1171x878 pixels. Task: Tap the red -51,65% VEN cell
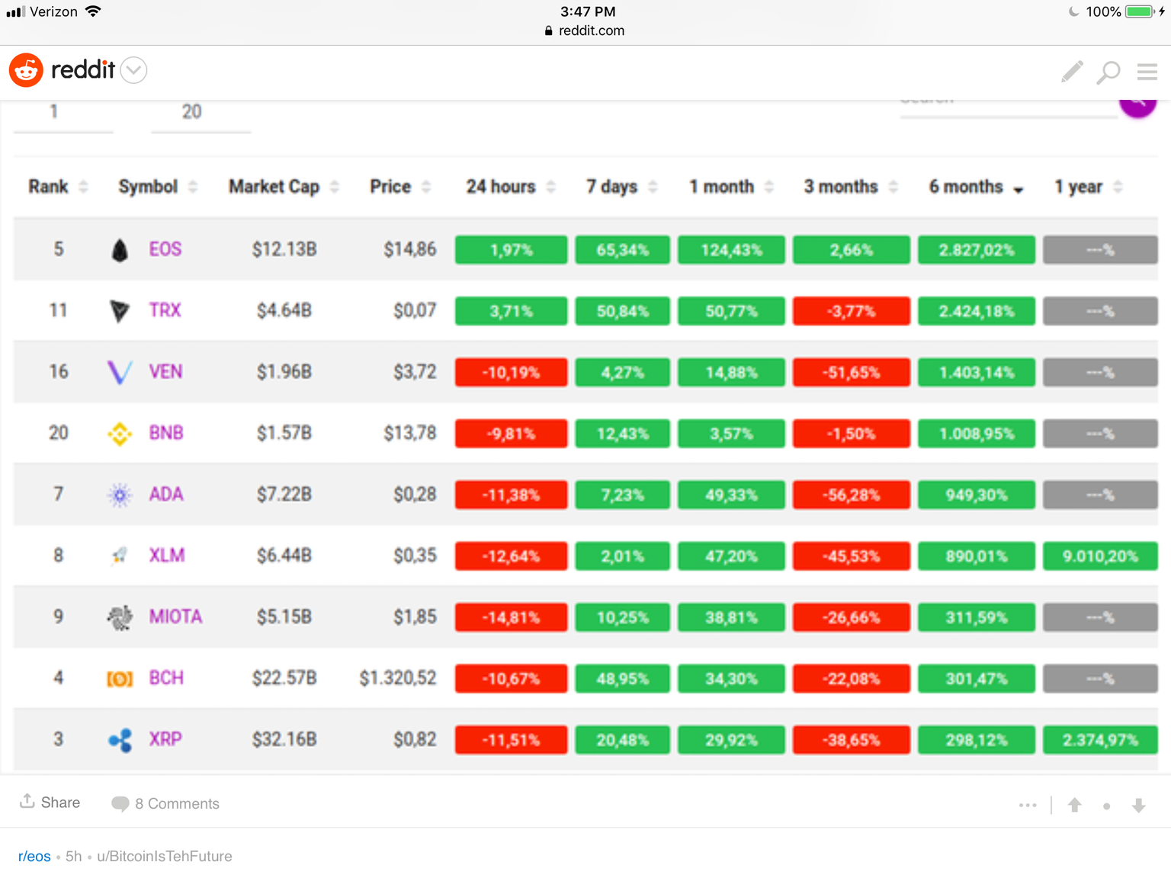[x=851, y=373]
